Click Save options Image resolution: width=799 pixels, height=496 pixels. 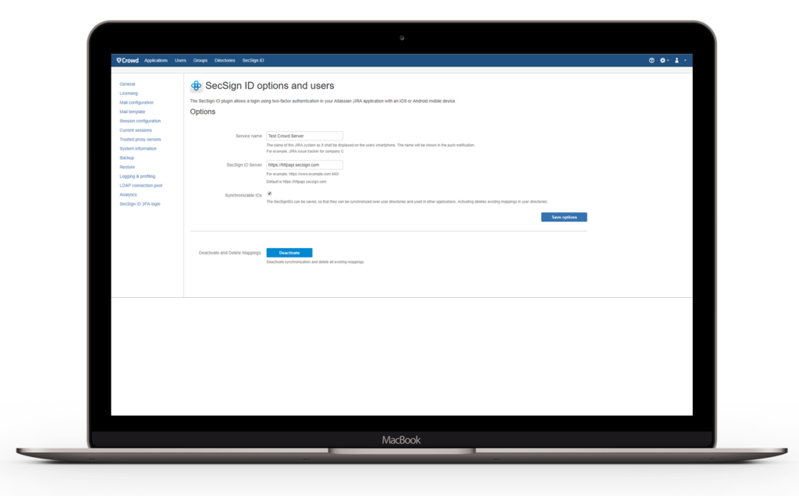[x=563, y=217]
